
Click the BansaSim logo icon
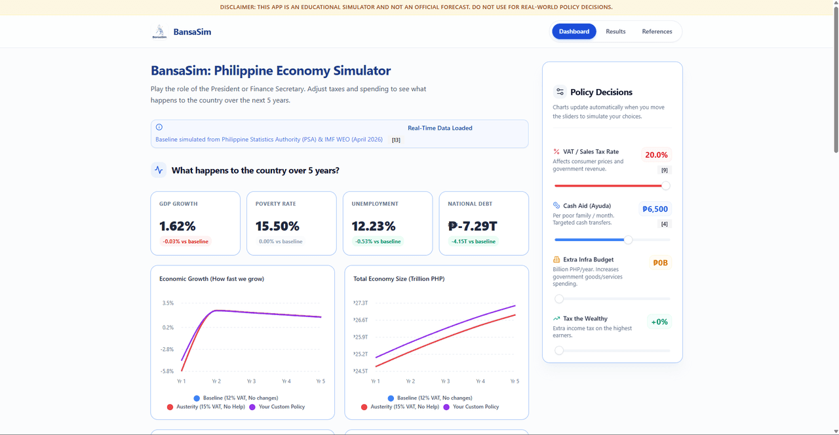click(x=159, y=31)
